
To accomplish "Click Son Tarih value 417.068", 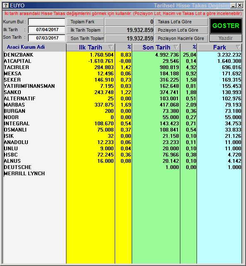I will [169, 105].
